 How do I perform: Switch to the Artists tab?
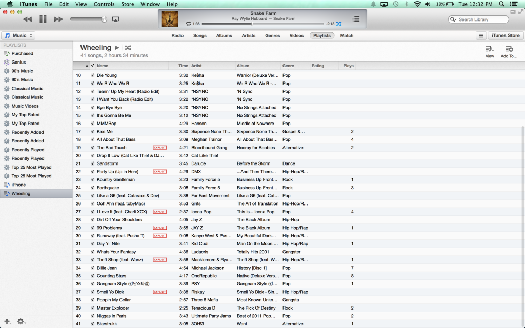click(x=249, y=35)
